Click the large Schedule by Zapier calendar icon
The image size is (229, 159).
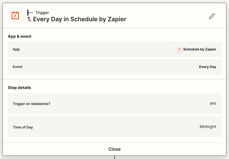tap(15, 15)
